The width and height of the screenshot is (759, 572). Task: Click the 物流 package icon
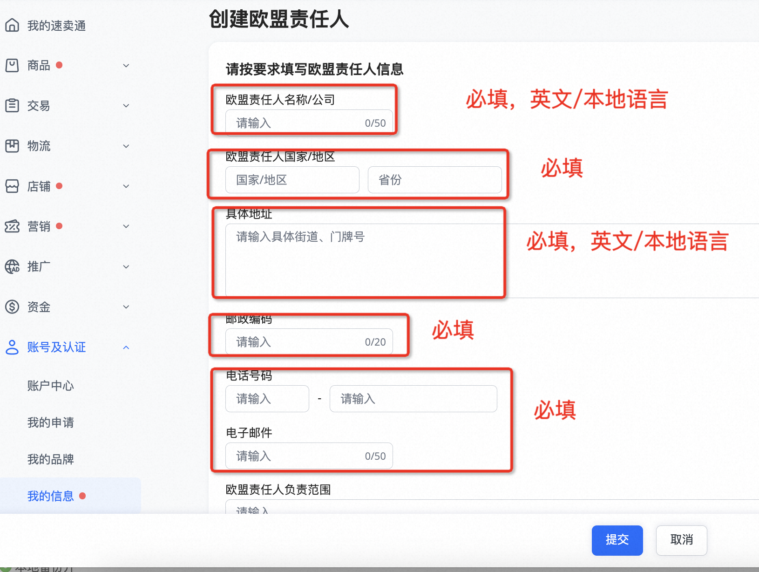coord(12,146)
